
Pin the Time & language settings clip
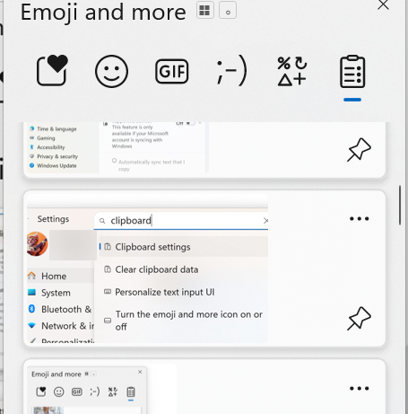pyautogui.click(x=359, y=149)
